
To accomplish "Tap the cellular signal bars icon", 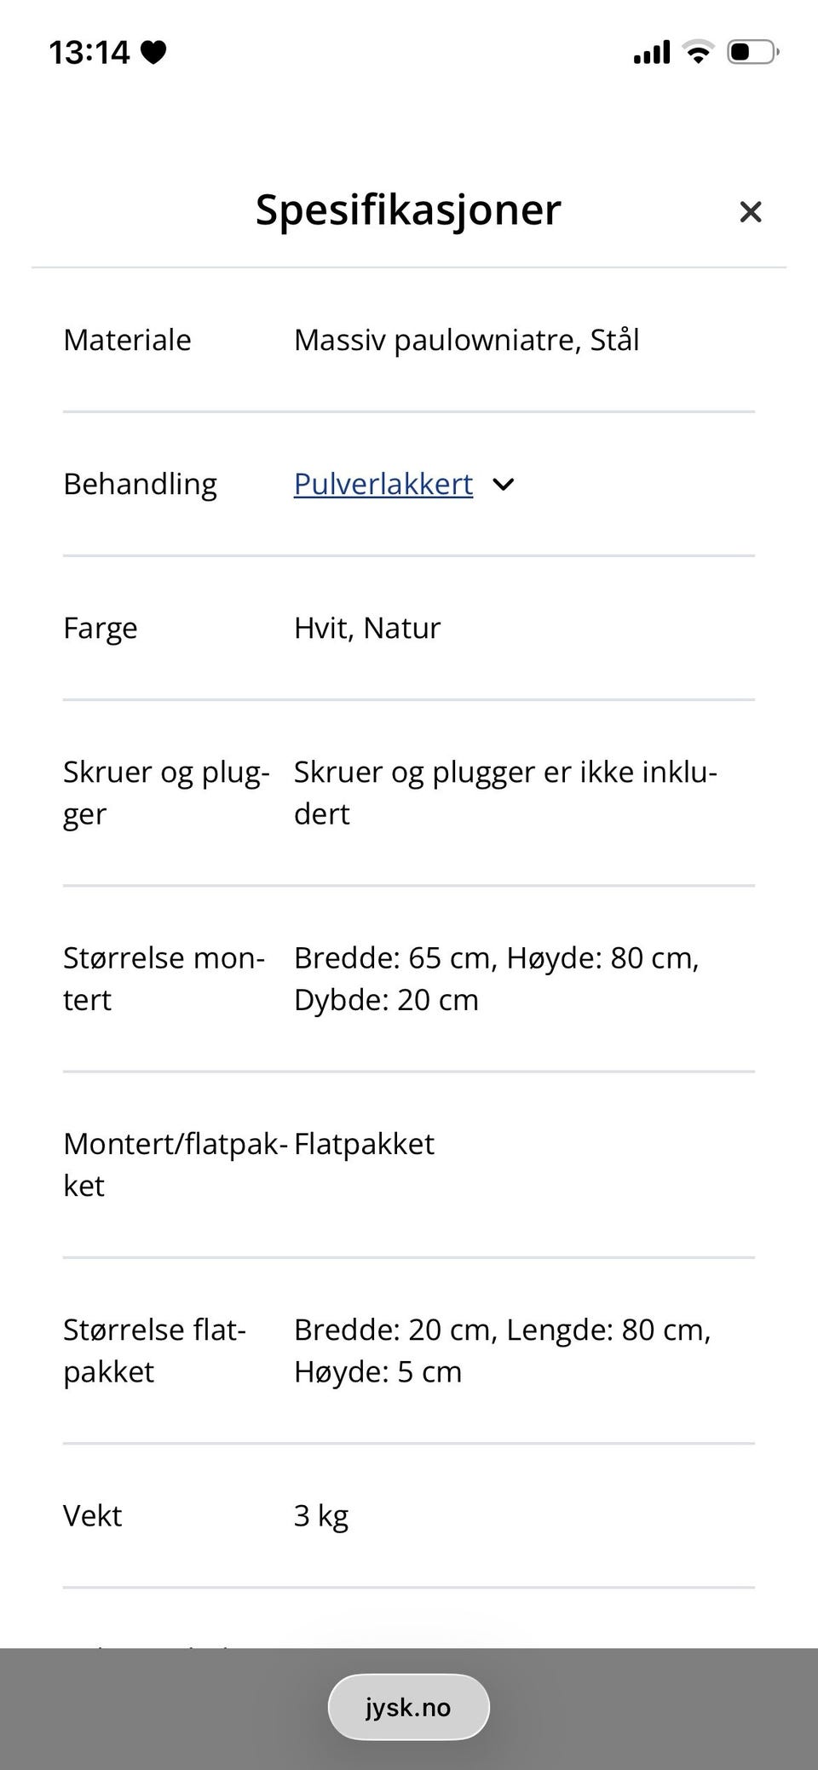I will click(x=652, y=53).
